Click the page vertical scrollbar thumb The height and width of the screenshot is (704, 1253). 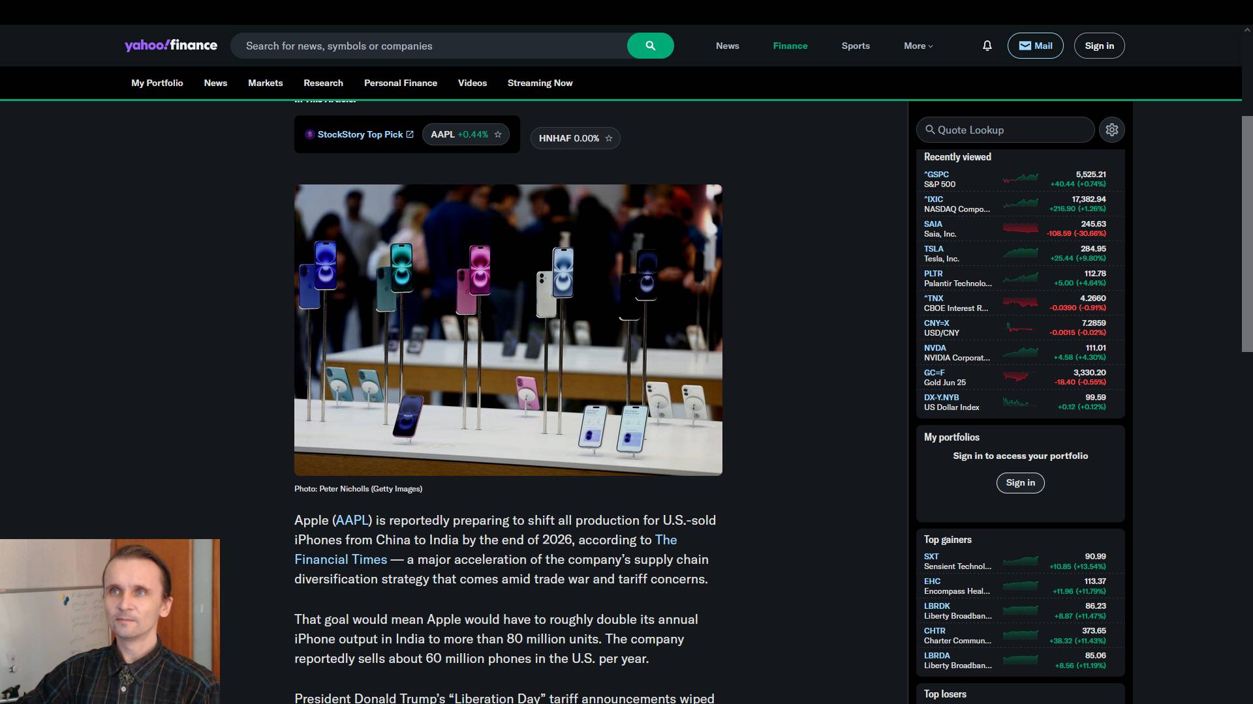tap(1246, 235)
